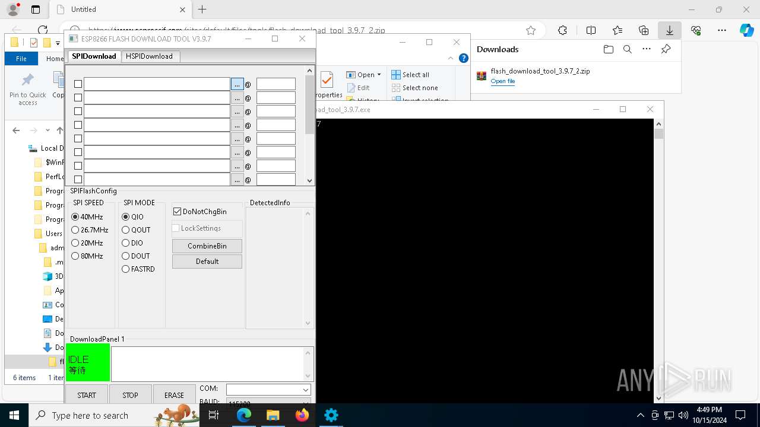The height and width of the screenshot is (427, 760).
Task: Tick the first bin file row checkbox
Action: pos(78,84)
